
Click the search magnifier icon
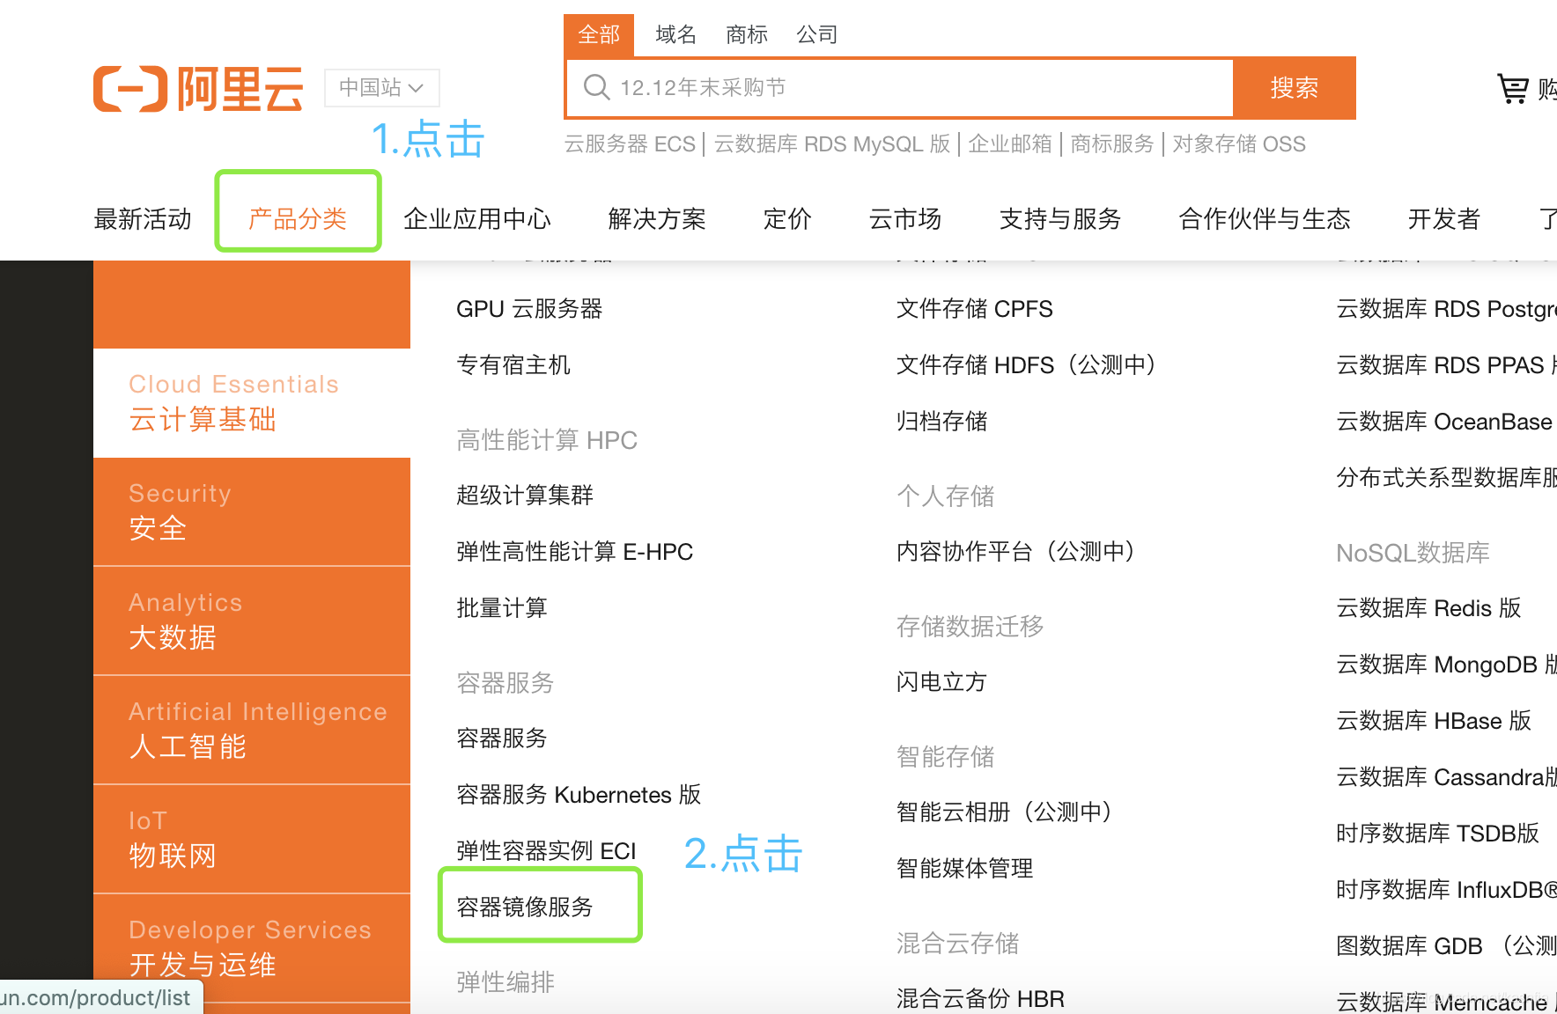pos(596,87)
